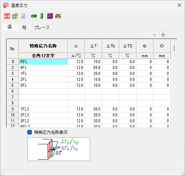The height and width of the screenshot is (176, 185).
Task: Click the blue document page icon
Action: click(x=23, y=16)
